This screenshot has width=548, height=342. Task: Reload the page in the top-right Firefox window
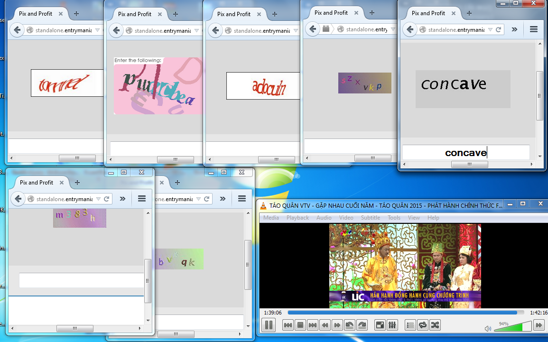coord(498,29)
